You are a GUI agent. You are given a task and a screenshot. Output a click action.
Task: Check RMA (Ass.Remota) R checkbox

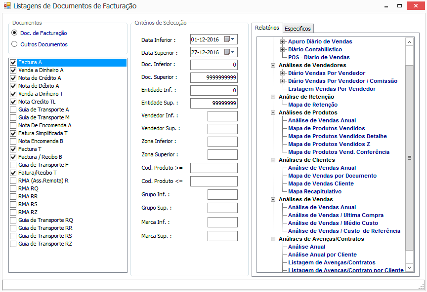(x=13, y=181)
